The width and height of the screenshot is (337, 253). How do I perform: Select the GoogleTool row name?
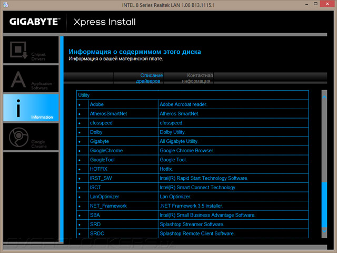point(102,160)
